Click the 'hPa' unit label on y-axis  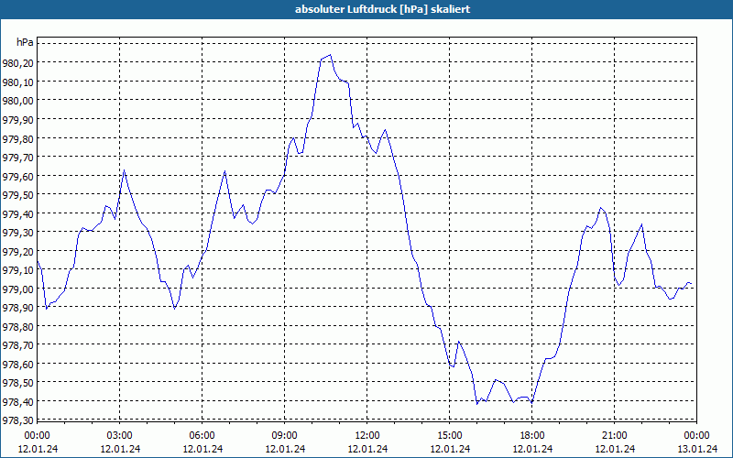[x=25, y=42]
